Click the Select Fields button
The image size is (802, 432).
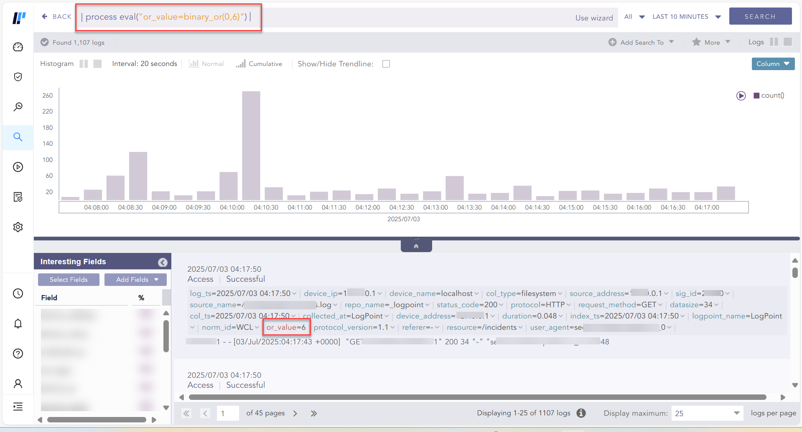[69, 280]
